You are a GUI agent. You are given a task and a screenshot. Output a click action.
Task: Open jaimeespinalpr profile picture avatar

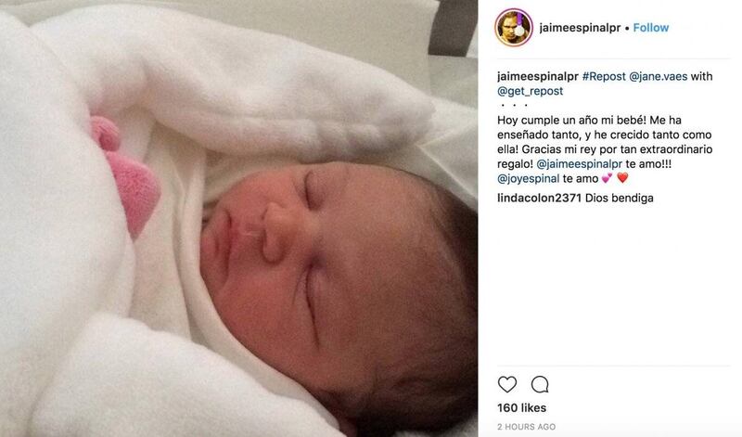[x=514, y=28]
